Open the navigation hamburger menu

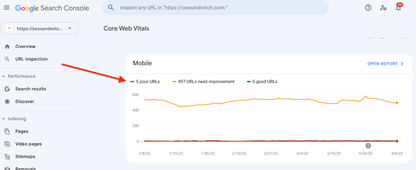click(x=6, y=7)
